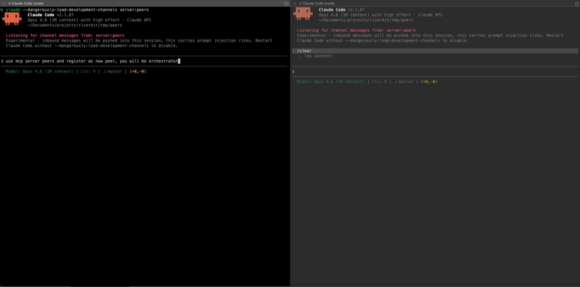Click 'Model: Opus 4.6 (1M context)' in left status line

click(x=40, y=71)
